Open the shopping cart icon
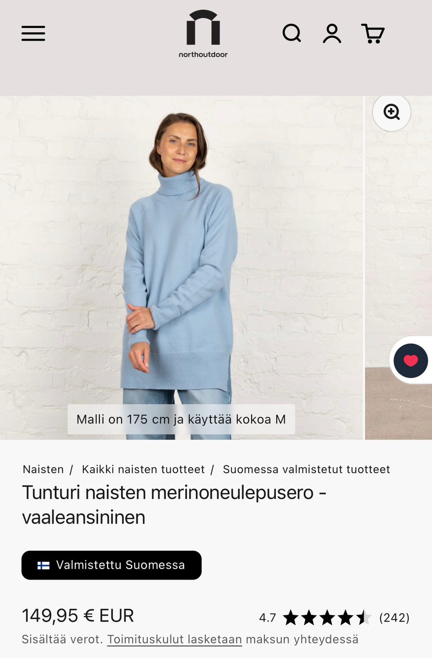The image size is (432, 658). 373,33
